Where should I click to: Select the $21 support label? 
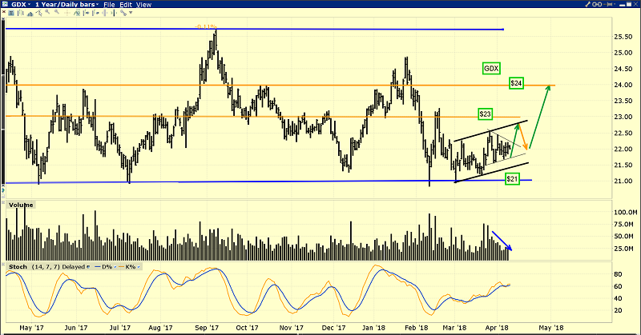pyautogui.click(x=513, y=179)
